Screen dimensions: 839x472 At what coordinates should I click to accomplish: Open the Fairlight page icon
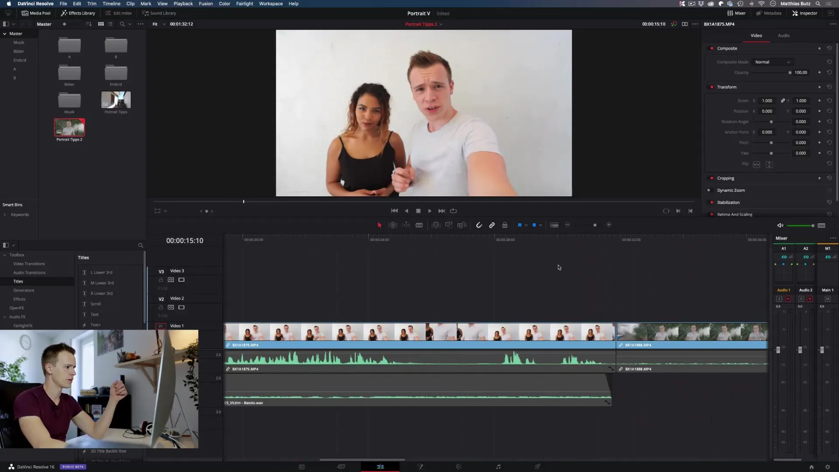point(498,467)
